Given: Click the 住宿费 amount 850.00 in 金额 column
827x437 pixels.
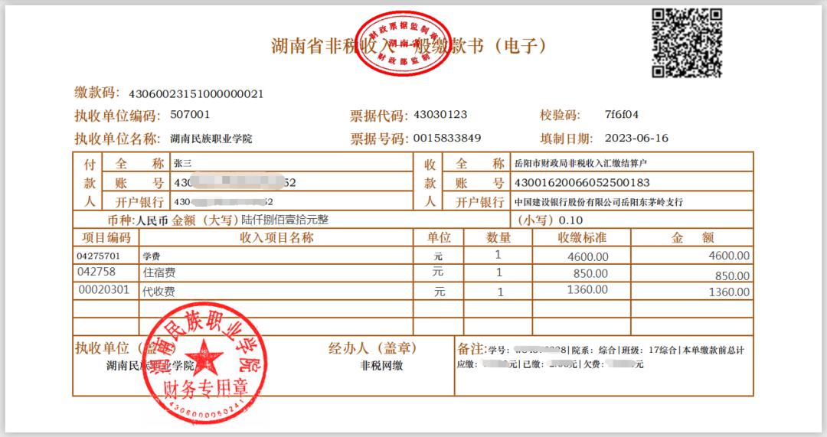Looking at the screenshot, I should (732, 276).
